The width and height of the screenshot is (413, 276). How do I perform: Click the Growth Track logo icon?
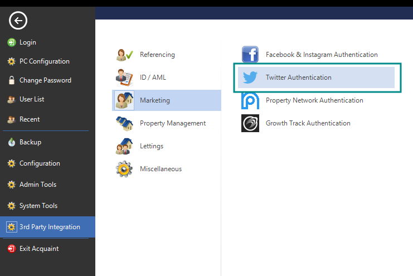tap(250, 123)
